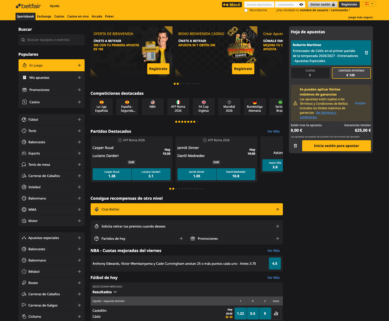The width and height of the screenshot is (389, 321).
Task: Click the Tenis de mesa icon
Action: pos(24,164)
